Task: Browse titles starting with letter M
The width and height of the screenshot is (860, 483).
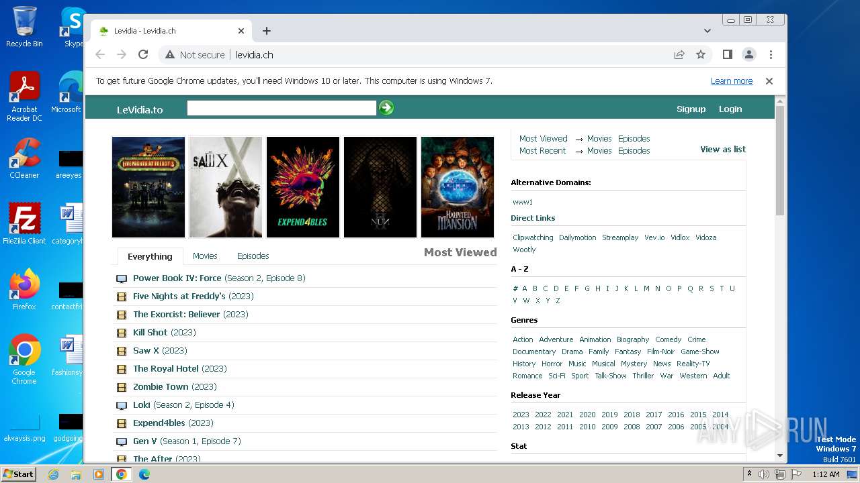Action: pos(646,288)
